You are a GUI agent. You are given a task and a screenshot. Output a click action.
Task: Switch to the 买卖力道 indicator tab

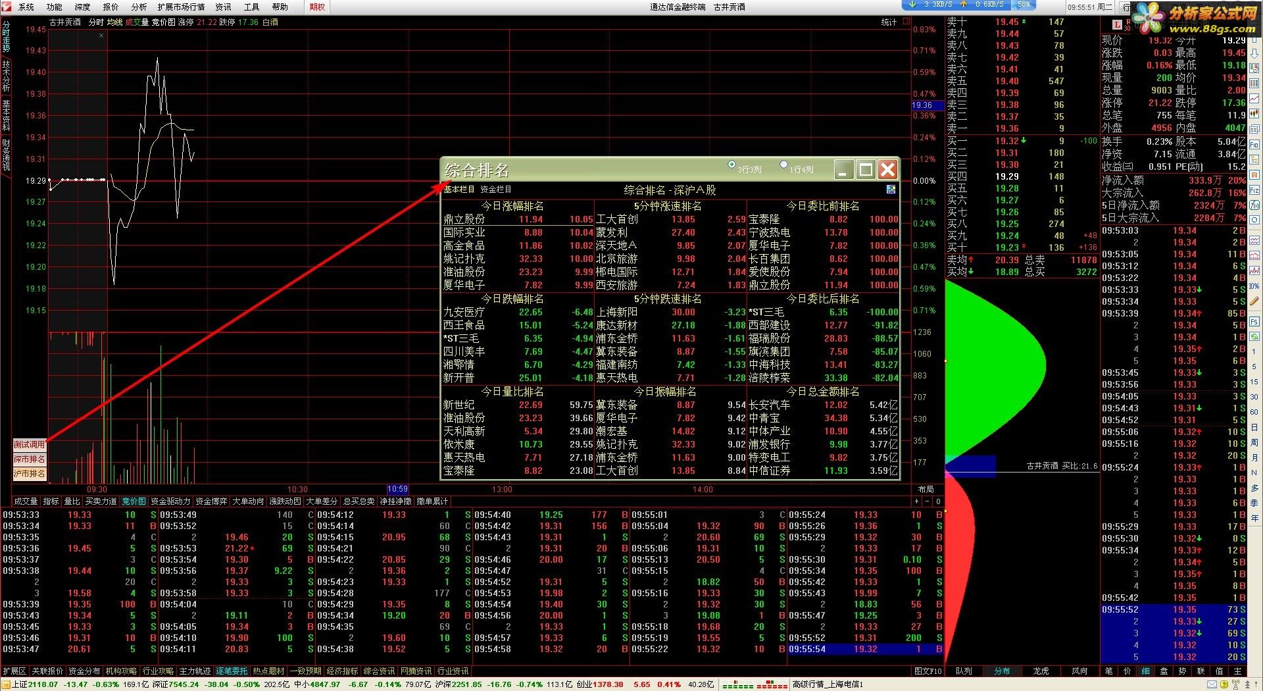(101, 501)
